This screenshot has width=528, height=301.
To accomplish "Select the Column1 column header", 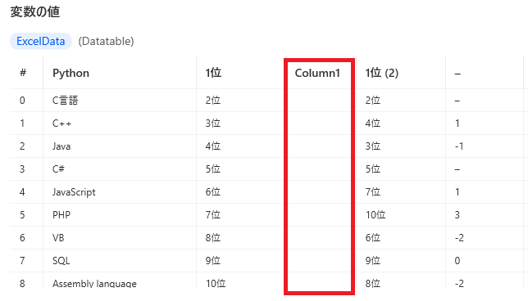I will pos(317,74).
